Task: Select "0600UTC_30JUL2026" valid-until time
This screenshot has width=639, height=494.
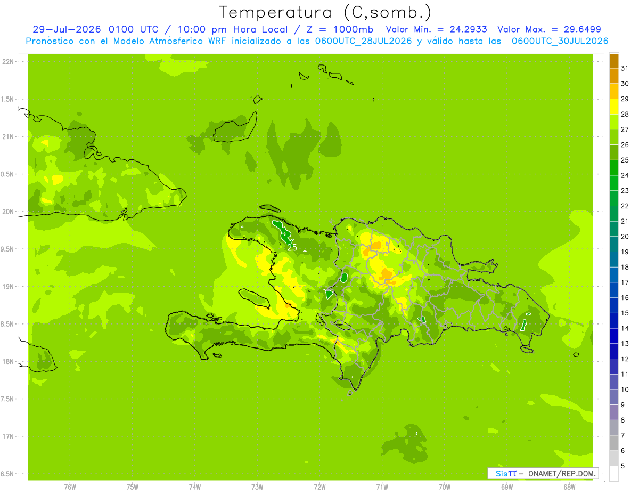Action: pos(560,41)
